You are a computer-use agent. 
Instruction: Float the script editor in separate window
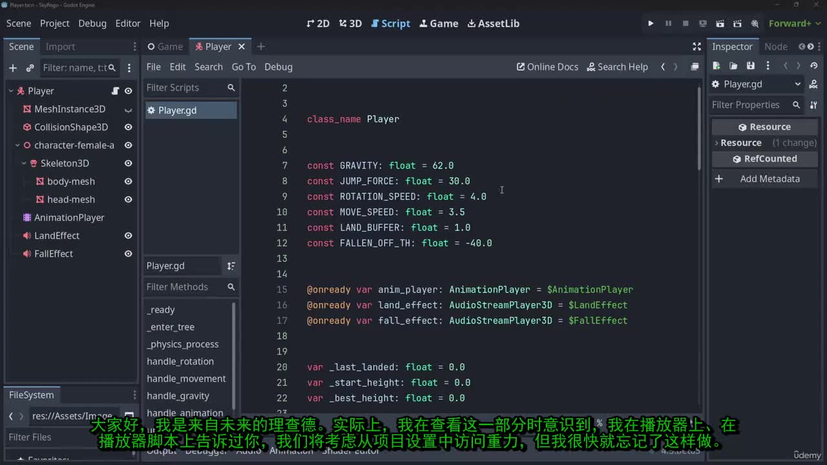tap(695, 67)
